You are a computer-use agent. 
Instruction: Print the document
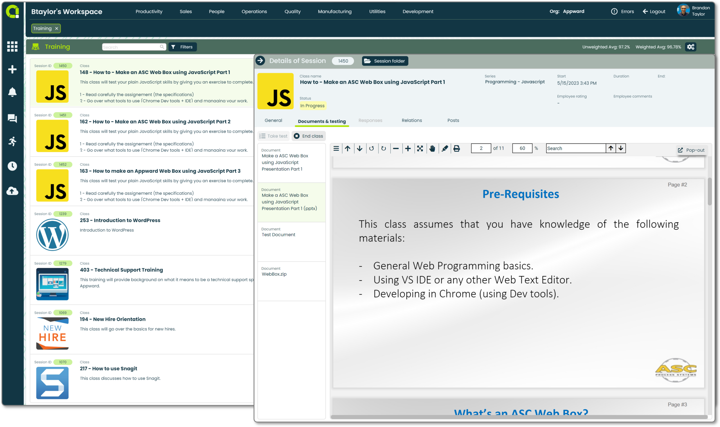tap(456, 148)
